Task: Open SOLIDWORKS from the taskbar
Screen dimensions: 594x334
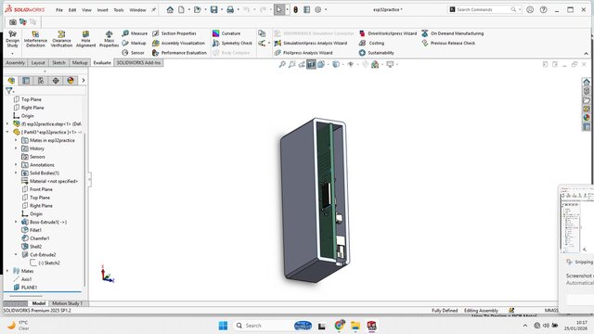Action: click(371, 326)
